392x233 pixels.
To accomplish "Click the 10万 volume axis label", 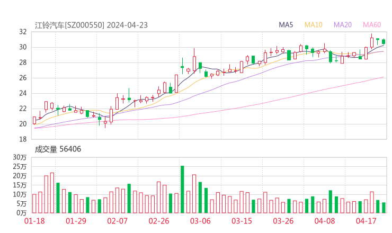I will click(x=20, y=194).
